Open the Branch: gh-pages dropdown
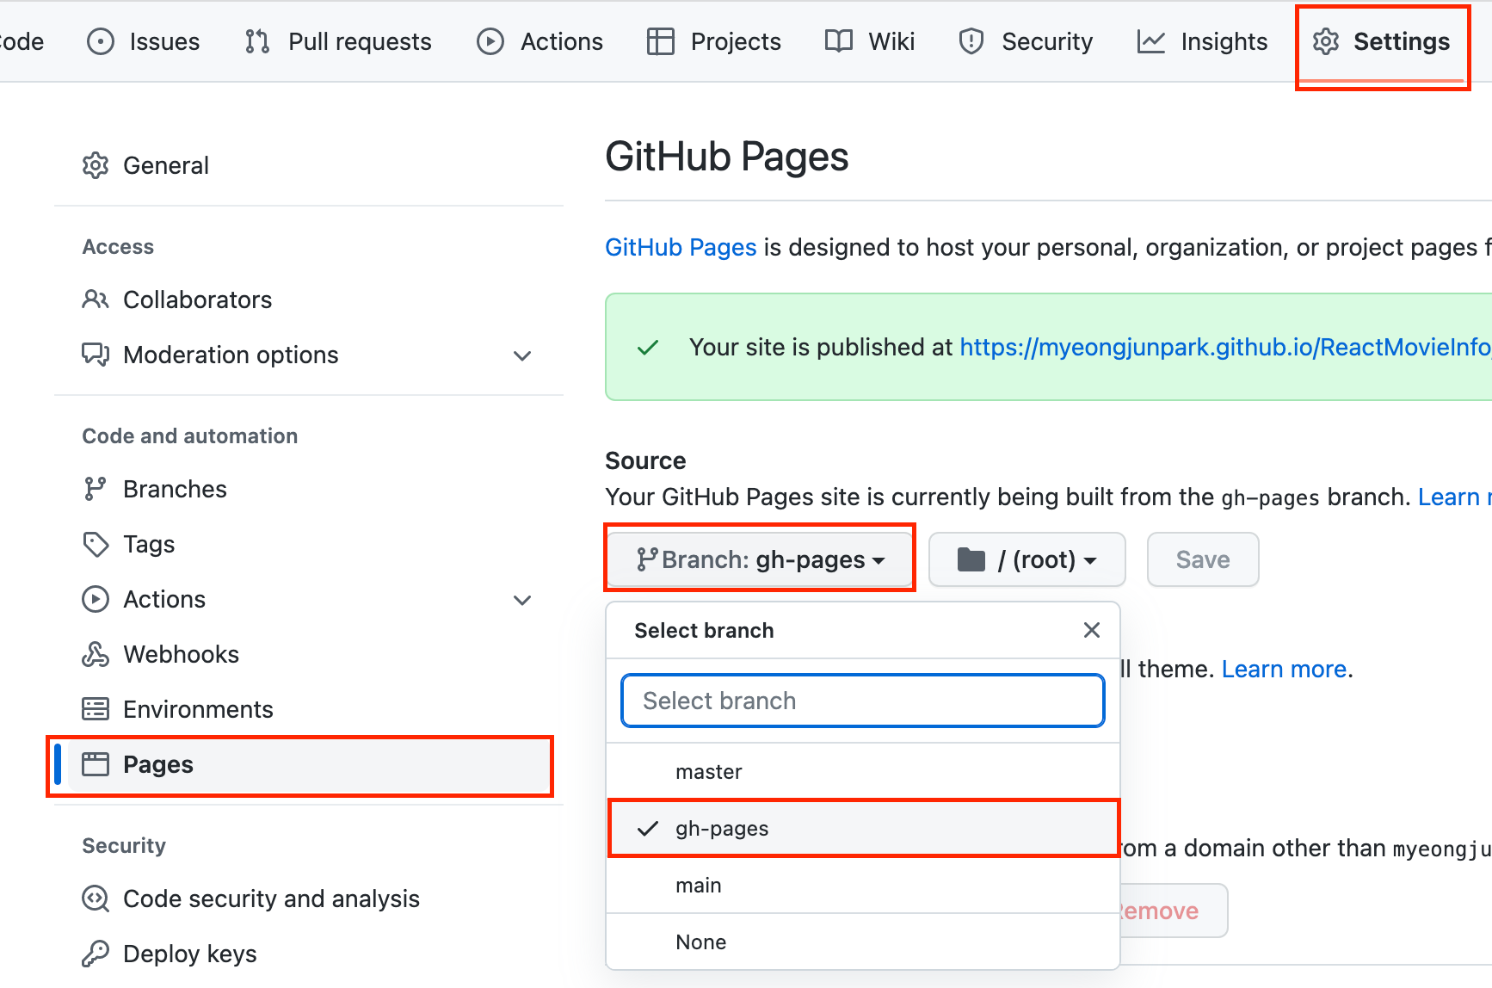This screenshot has height=988, width=1492. (x=760, y=559)
